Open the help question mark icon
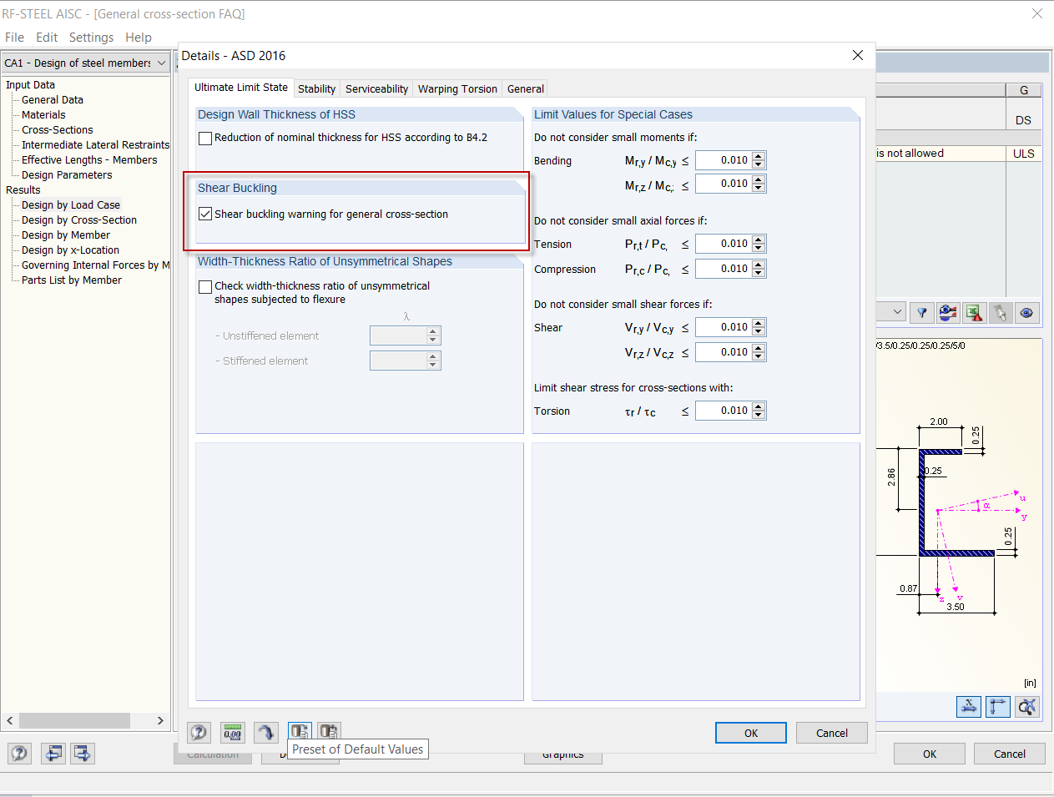 [x=199, y=732]
